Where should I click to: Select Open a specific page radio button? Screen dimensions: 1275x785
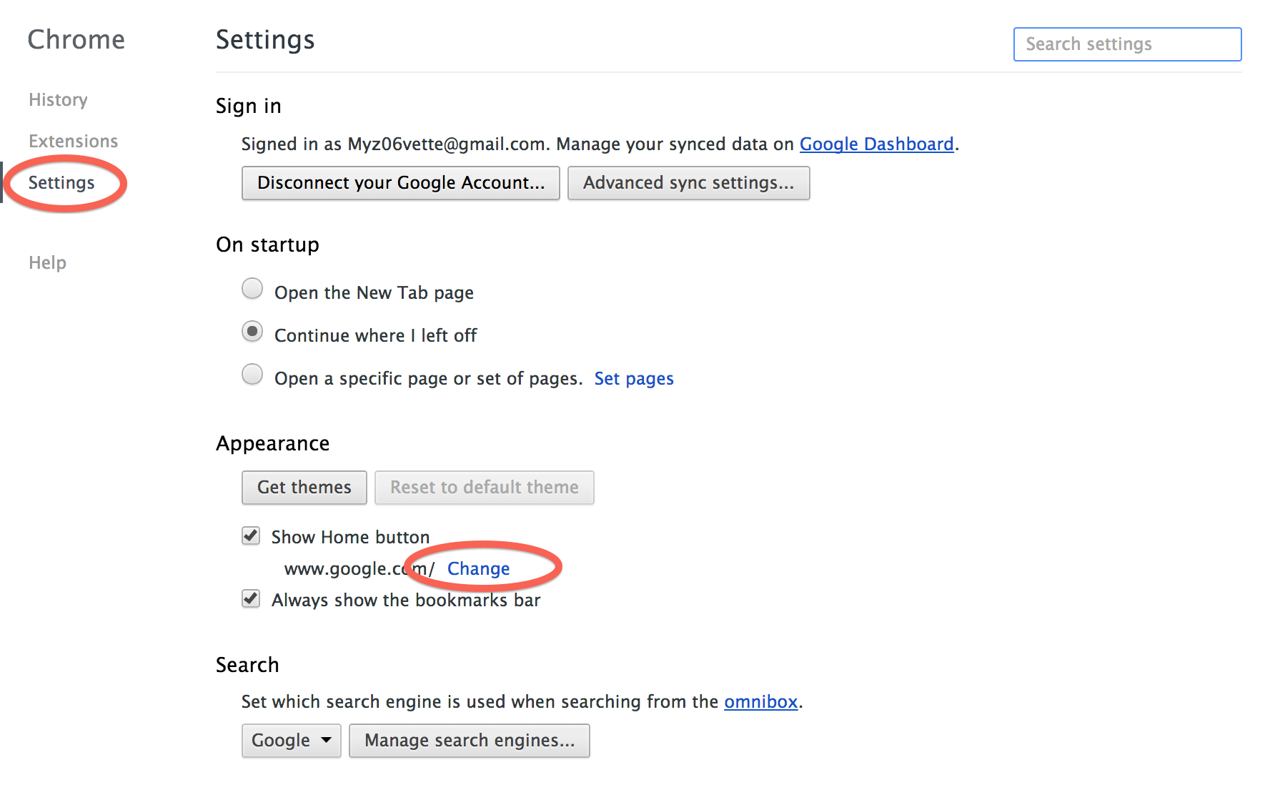tap(252, 375)
